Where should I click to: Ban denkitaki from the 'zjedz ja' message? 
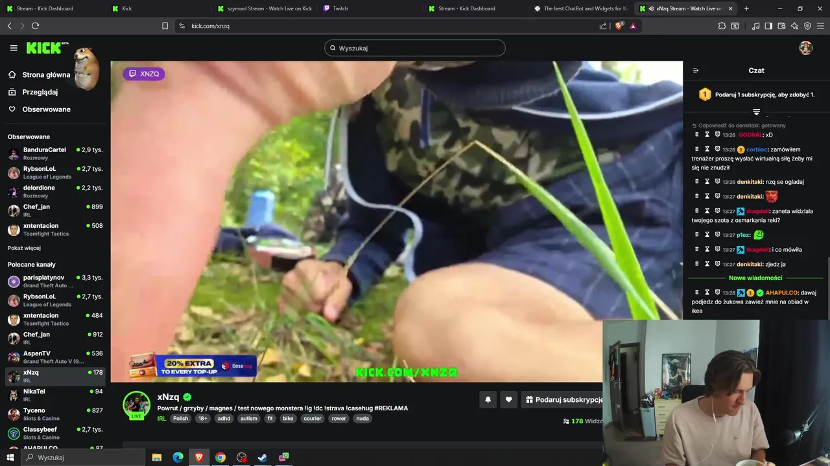tap(717, 264)
